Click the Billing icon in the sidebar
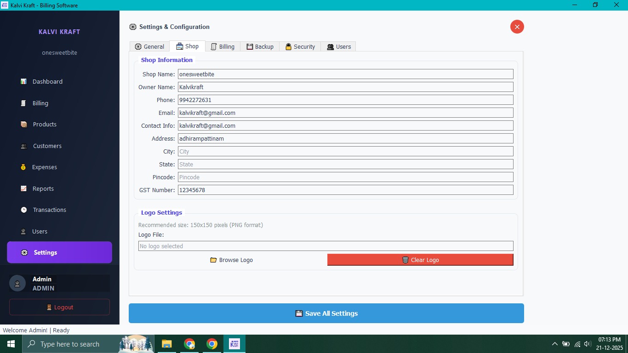The height and width of the screenshot is (353, 628). click(x=23, y=103)
